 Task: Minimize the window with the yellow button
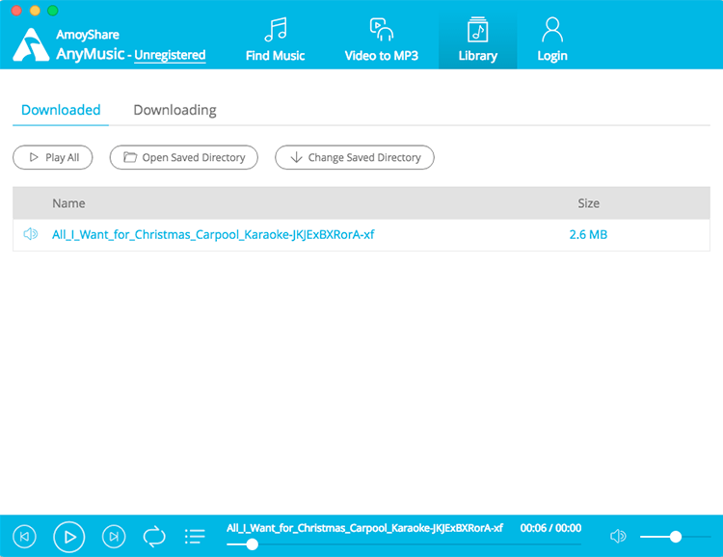pyautogui.click(x=35, y=11)
